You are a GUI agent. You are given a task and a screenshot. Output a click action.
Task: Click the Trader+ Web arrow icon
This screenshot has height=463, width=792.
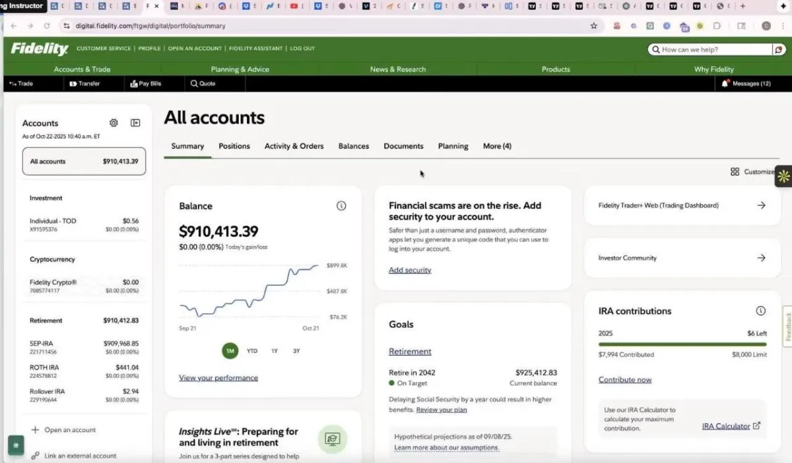coord(761,205)
